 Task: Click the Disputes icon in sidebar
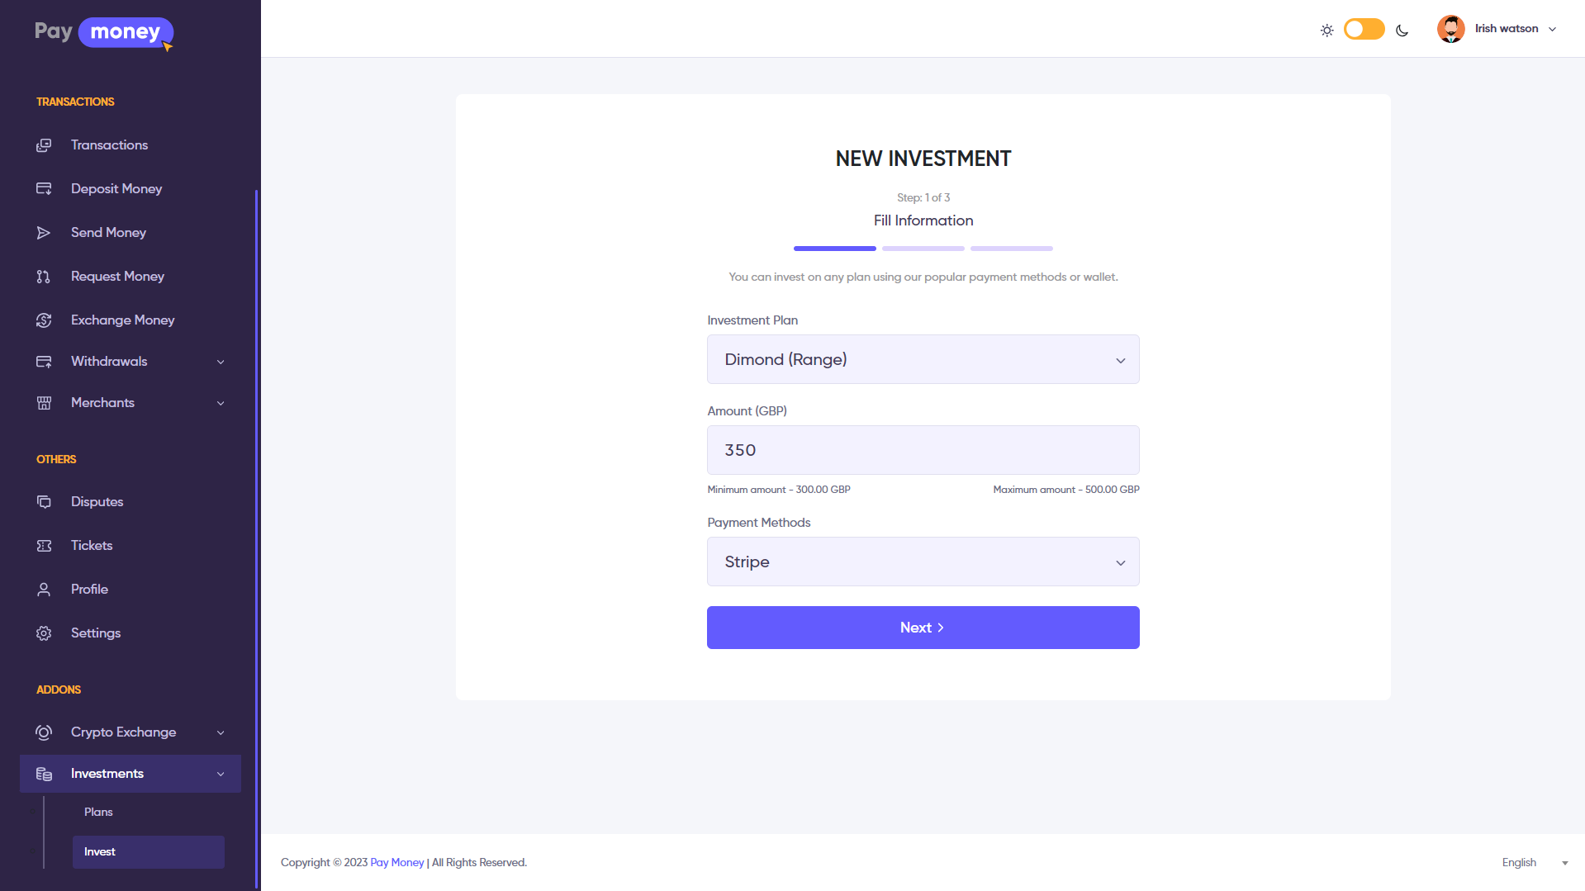44,502
